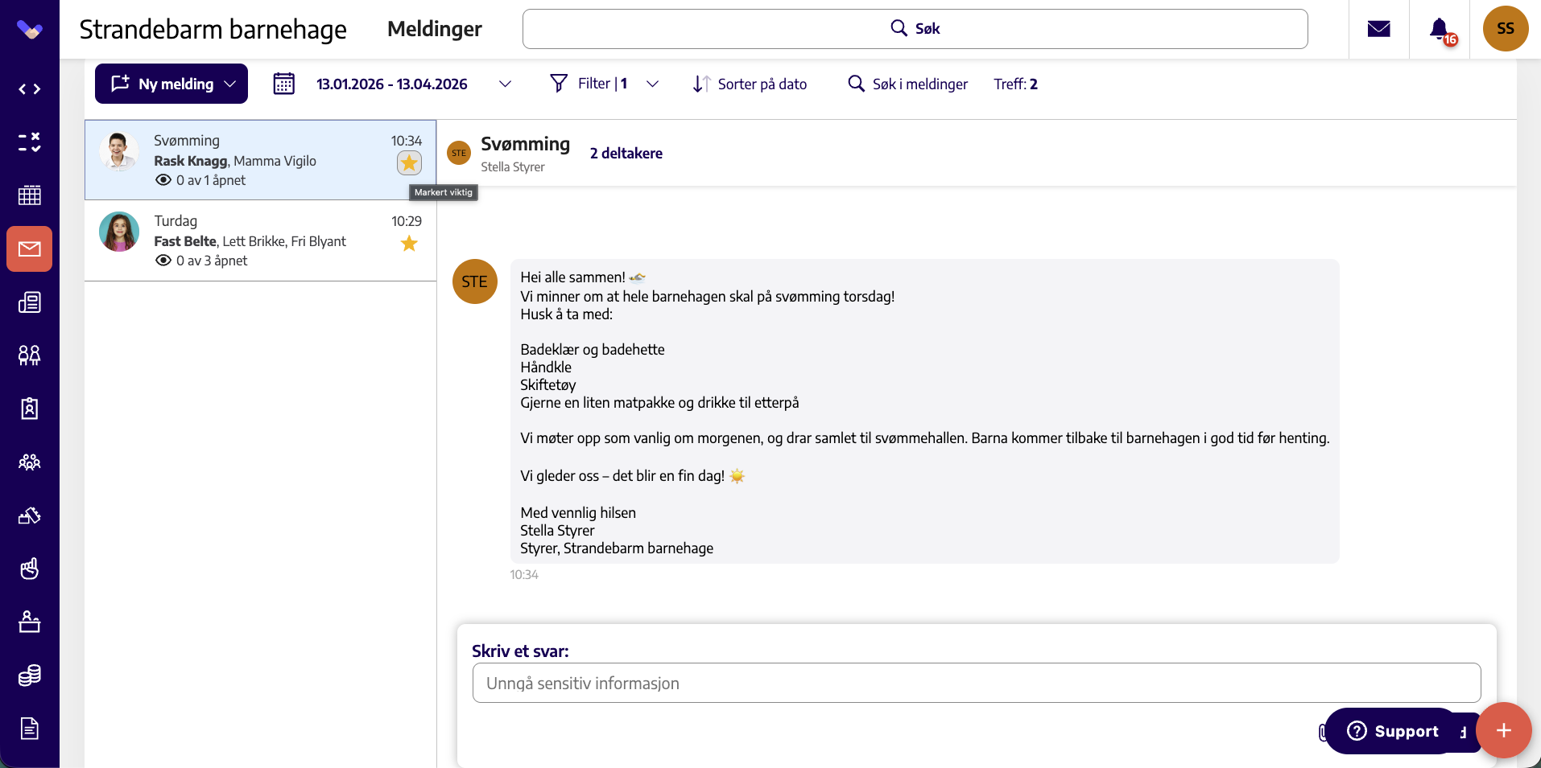This screenshot has height=768, width=1541.
Task: Click the orange plus floating button
Action: coord(1503,730)
